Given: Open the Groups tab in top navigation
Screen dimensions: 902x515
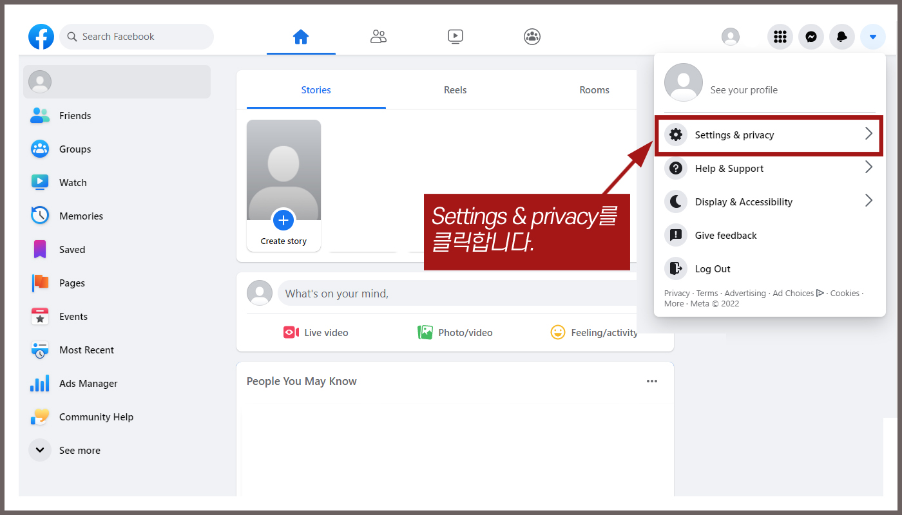Looking at the screenshot, I should point(532,37).
